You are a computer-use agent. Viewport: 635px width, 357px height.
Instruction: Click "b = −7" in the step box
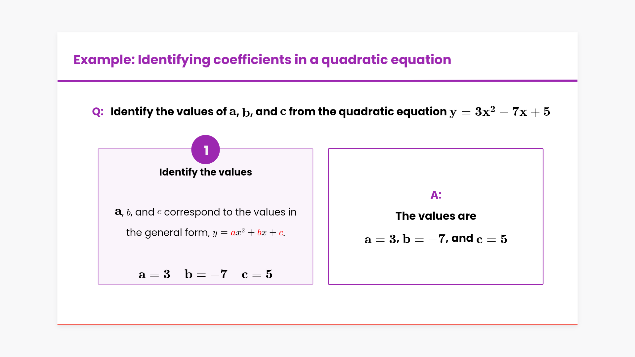(206, 274)
